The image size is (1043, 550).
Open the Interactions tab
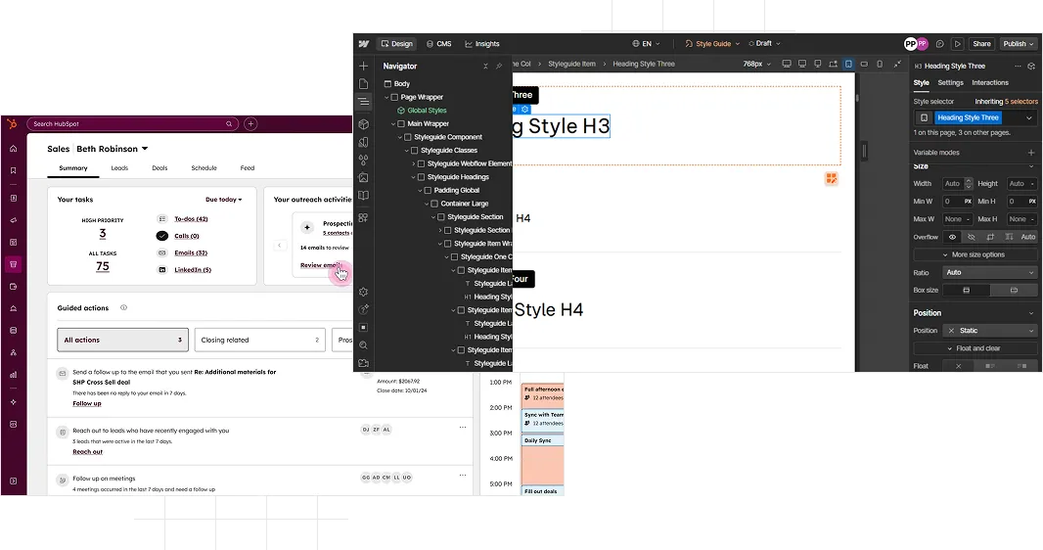(x=990, y=82)
